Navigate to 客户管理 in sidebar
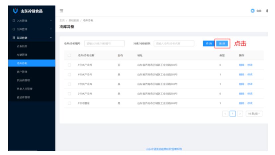275x155 pixels. (x=22, y=72)
